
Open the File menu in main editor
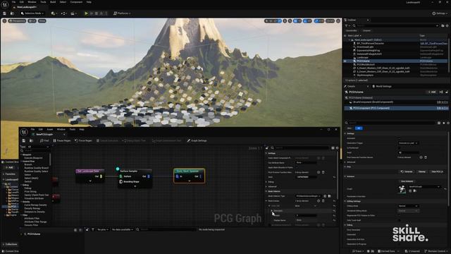click(13, 2)
